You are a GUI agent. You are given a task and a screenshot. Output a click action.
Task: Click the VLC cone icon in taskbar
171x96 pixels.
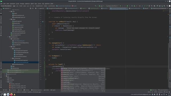(14, 94)
